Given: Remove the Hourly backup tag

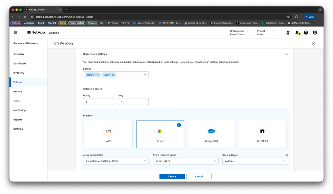Looking at the screenshot, I should click(x=98, y=75).
